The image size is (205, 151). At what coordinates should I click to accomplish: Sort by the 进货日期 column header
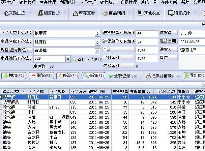tap(99, 91)
